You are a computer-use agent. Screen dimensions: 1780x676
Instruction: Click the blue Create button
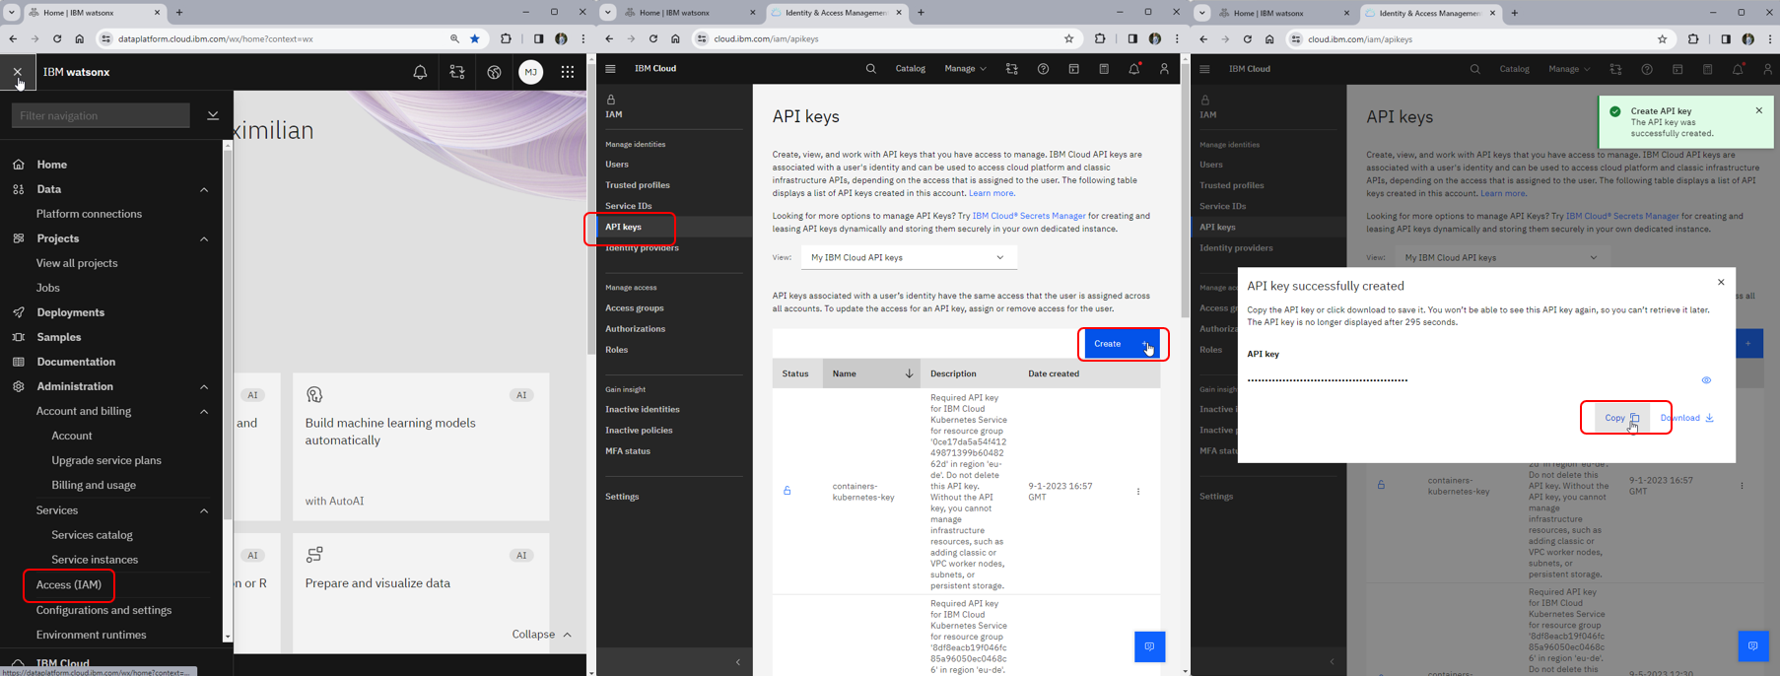[x=1122, y=344]
